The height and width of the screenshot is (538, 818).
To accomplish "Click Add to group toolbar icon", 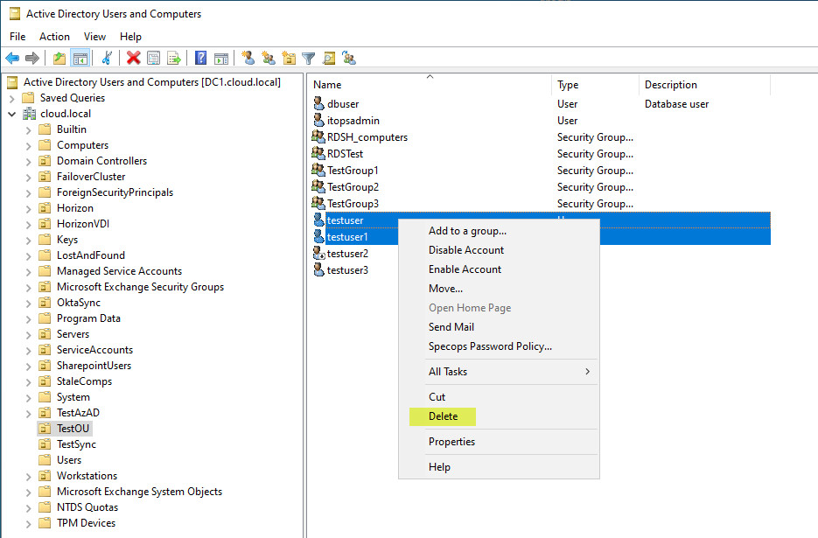I will (349, 58).
